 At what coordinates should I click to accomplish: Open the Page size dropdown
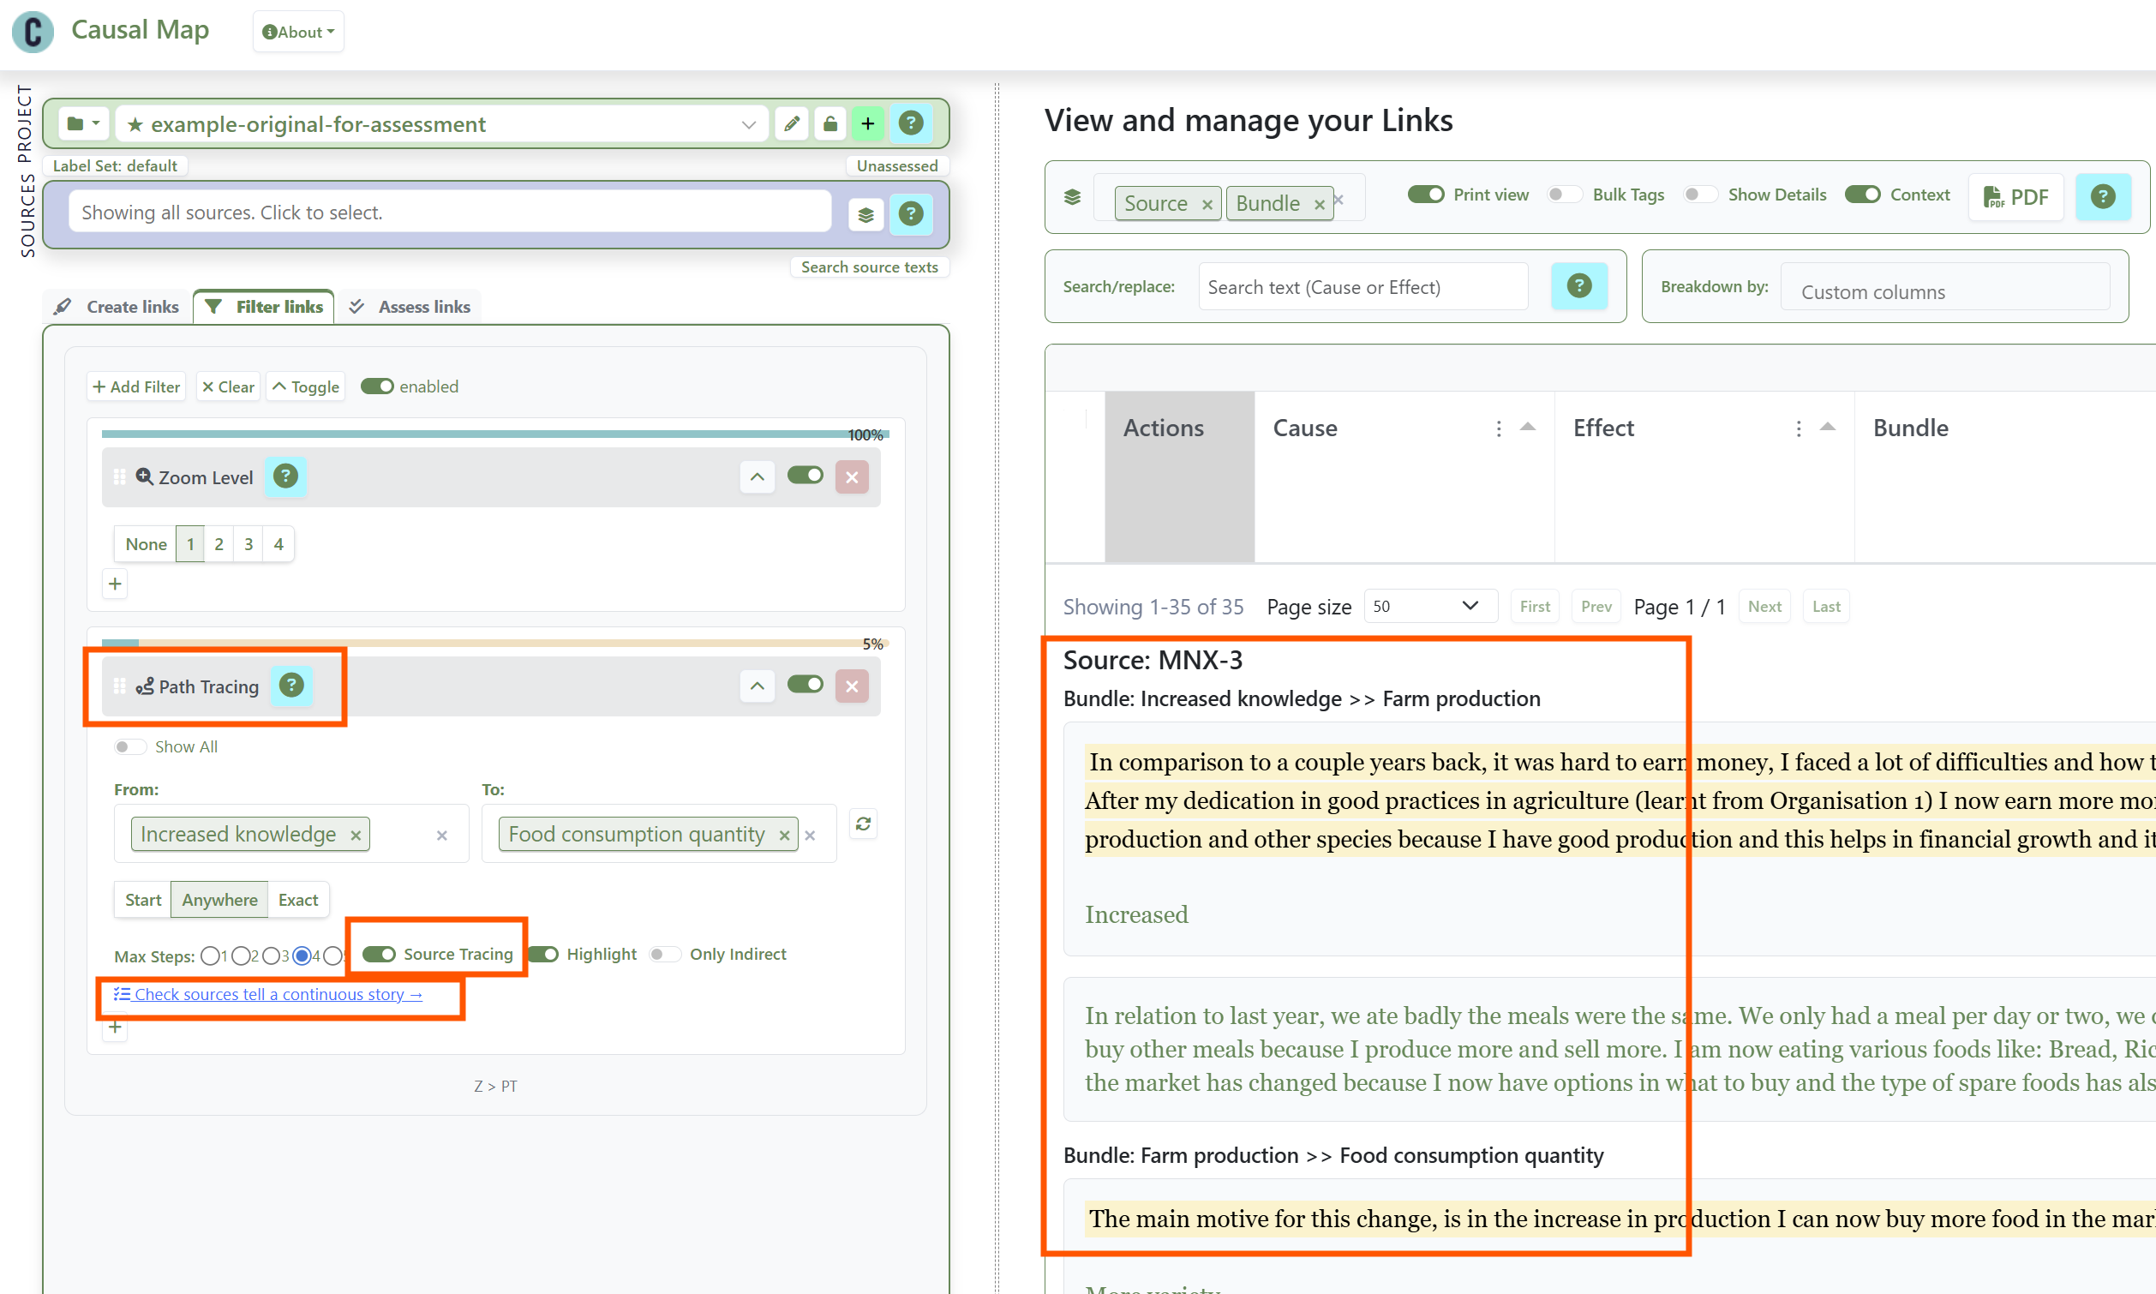pos(1430,606)
